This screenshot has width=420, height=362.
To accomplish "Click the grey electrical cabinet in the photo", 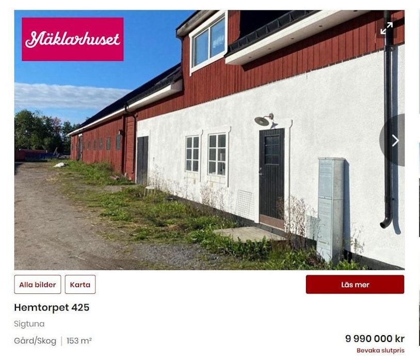I will tap(331, 210).
